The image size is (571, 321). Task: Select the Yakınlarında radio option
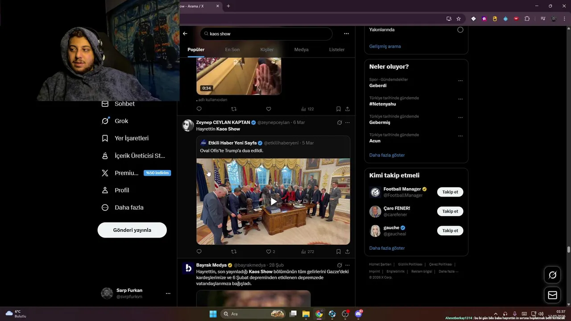(x=460, y=30)
